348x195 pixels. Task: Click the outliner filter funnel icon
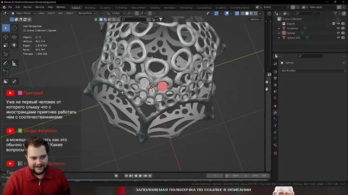coord(336,14)
